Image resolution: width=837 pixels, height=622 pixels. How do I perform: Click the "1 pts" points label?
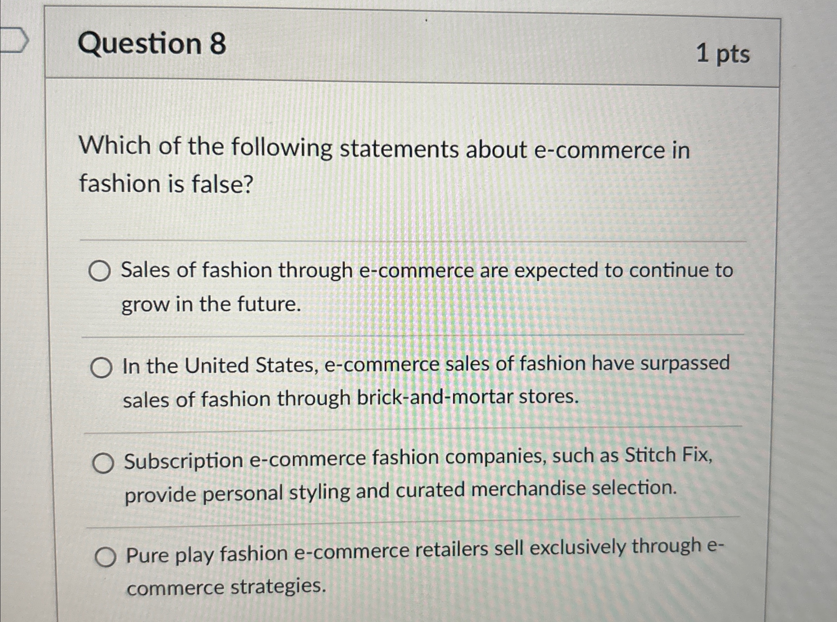coord(723,55)
